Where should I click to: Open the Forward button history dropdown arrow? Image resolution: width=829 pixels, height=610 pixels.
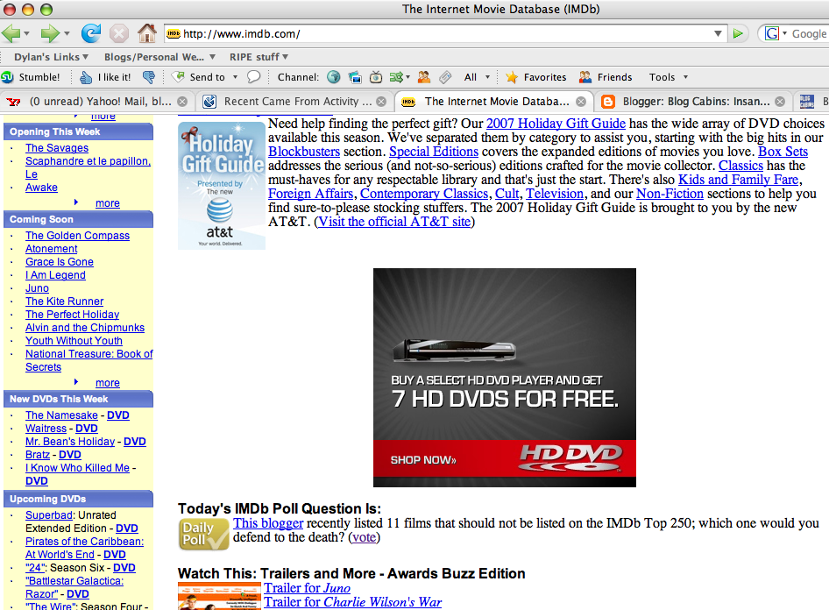click(x=67, y=34)
